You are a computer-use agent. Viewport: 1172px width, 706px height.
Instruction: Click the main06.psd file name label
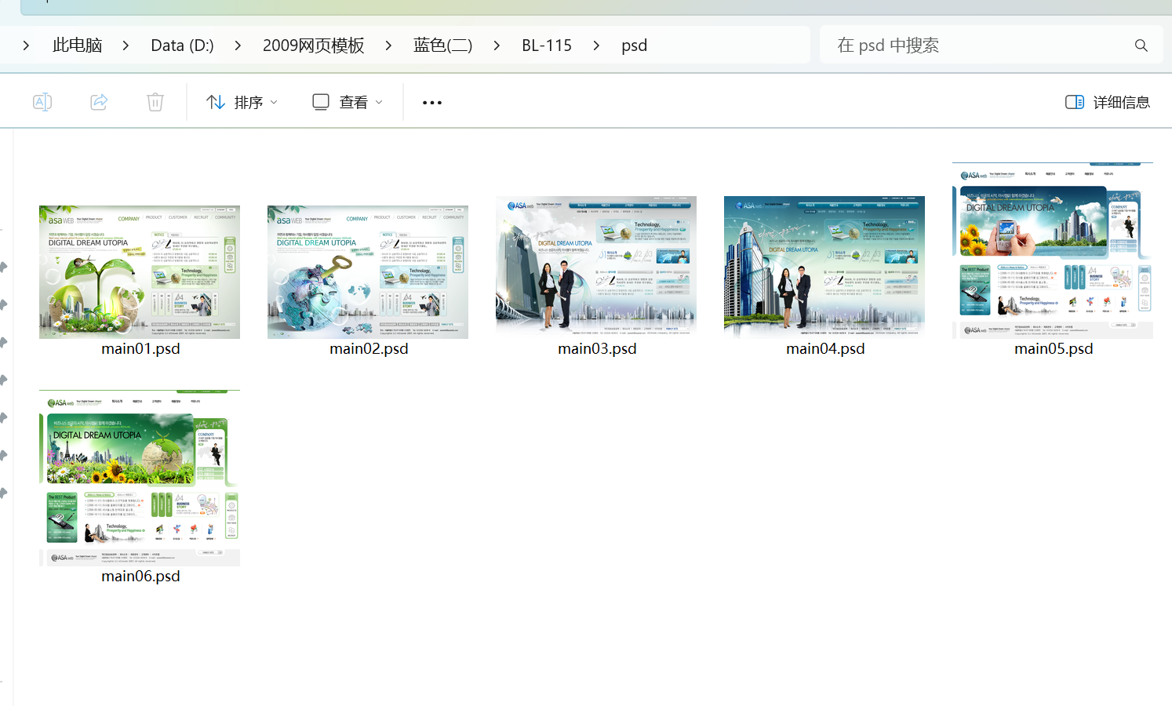[x=140, y=576]
